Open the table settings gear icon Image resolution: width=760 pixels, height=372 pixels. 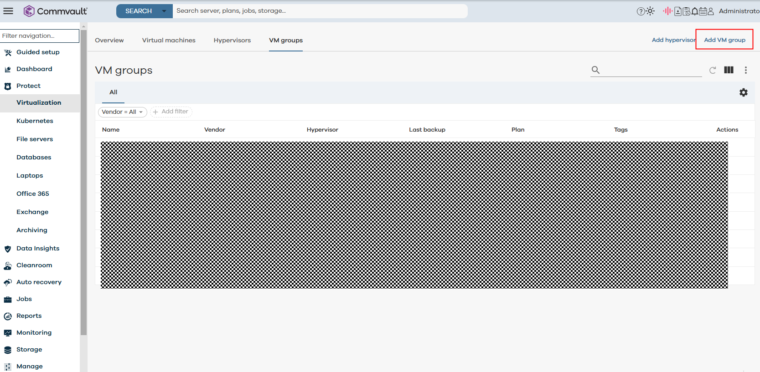(x=743, y=92)
